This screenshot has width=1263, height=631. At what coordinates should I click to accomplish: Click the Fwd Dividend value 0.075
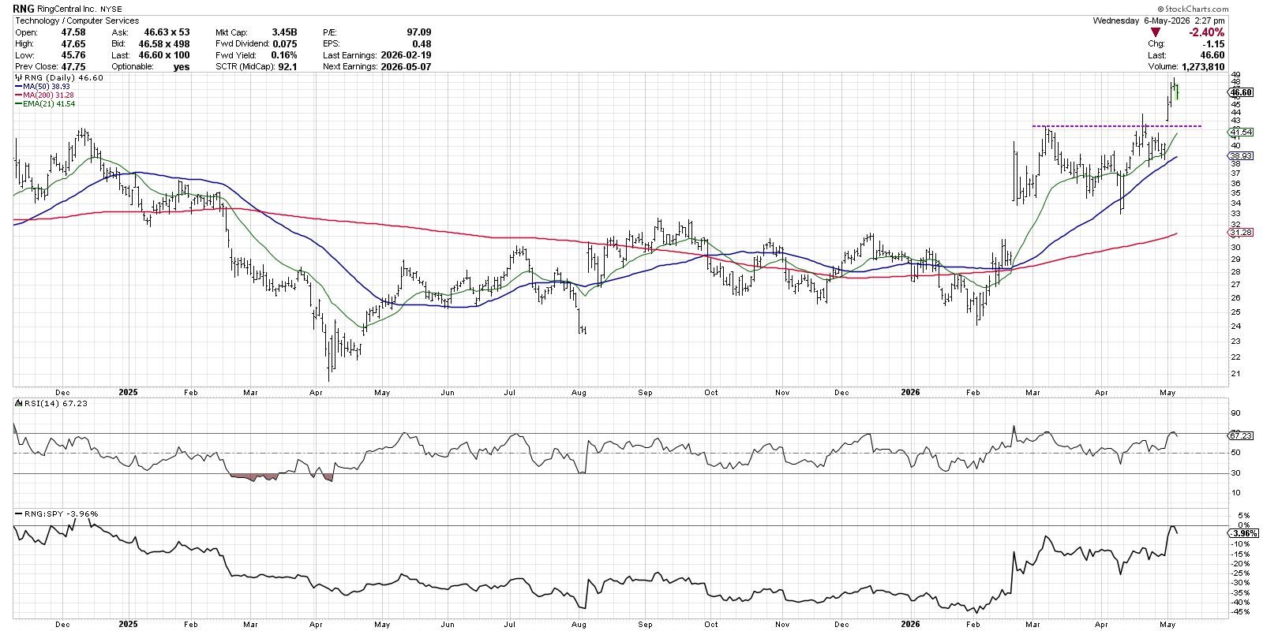click(285, 44)
